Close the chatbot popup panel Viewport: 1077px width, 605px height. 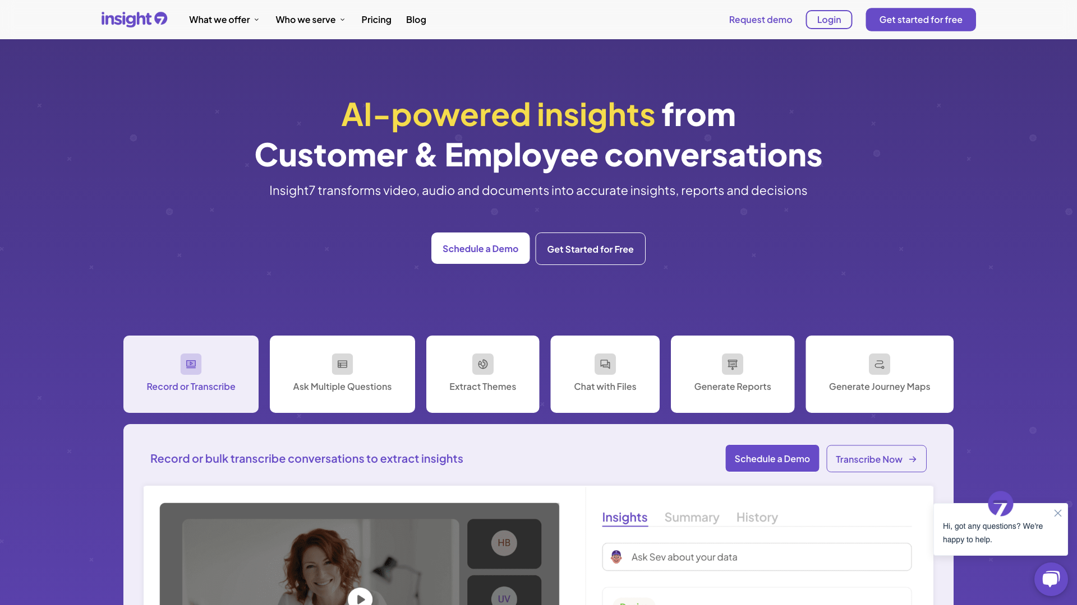(x=1058, y=513)
